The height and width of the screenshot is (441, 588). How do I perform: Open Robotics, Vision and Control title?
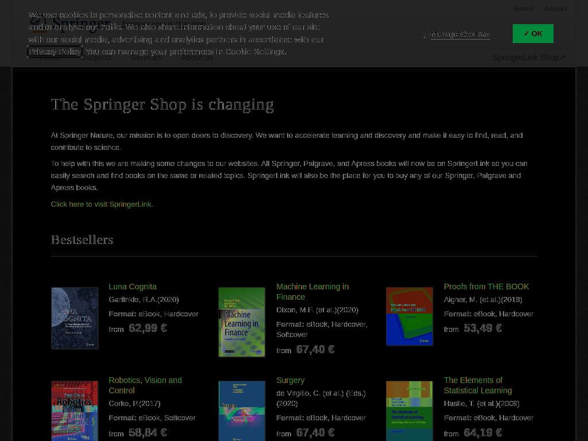[x=145, y=385]
